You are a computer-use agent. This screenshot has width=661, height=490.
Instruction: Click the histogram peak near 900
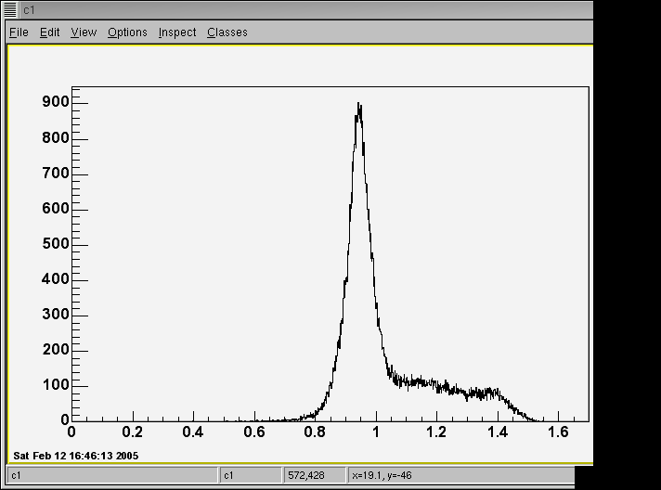358,105
